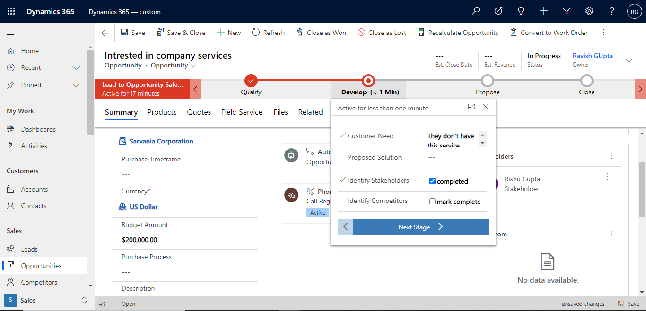Image resolution: width=646 pixels, height=311 pixels.
Task: Open the assistant lightbulb icon
Action: (521, 11)
